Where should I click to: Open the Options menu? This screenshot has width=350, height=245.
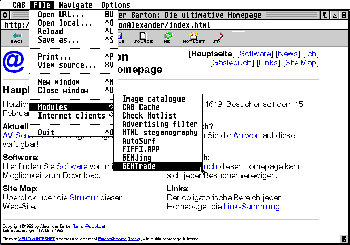(116, 5)
